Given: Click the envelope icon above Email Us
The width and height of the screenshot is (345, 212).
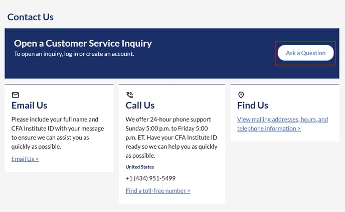Looking at the screenshot, I should tap(16, 95).
